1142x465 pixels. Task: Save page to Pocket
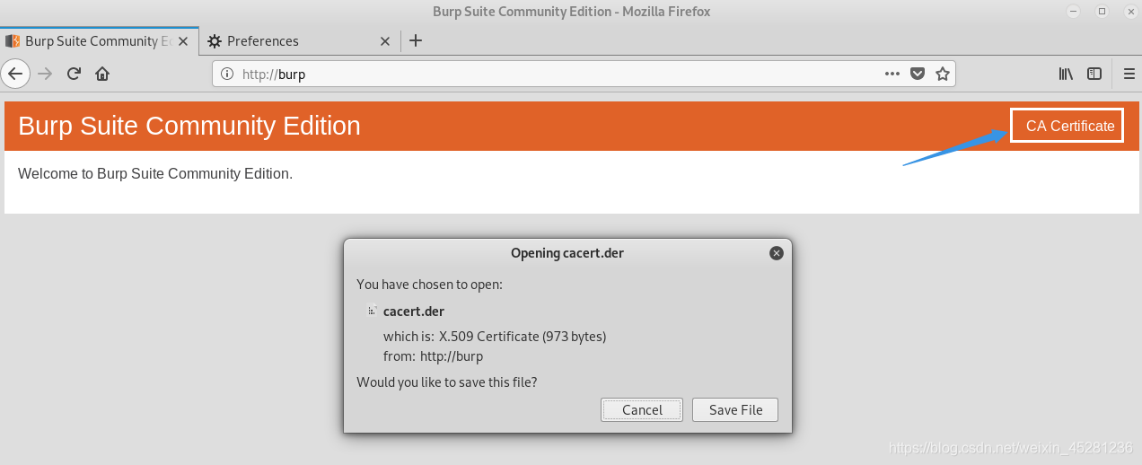(x=918, y=74)
